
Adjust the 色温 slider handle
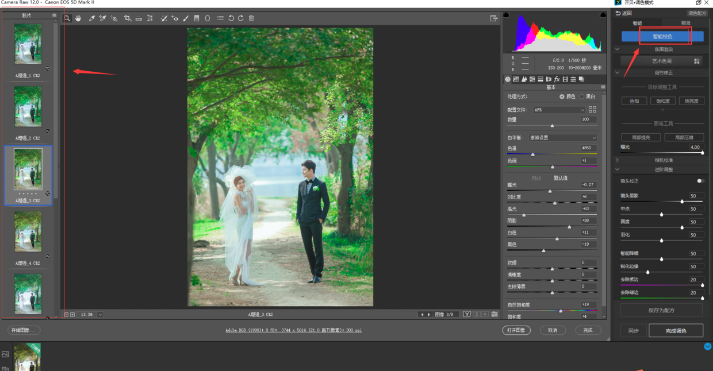pyautogui.click(x=533, y=154)
